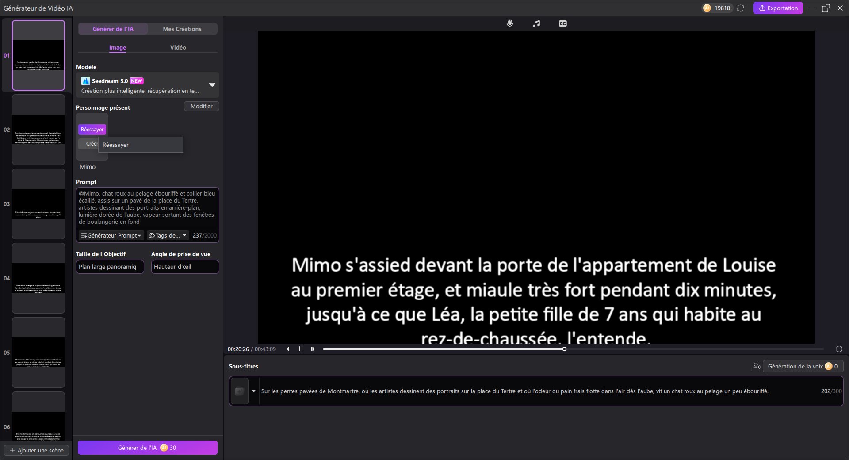Click the Seedream 5.0 model icon

86,81
